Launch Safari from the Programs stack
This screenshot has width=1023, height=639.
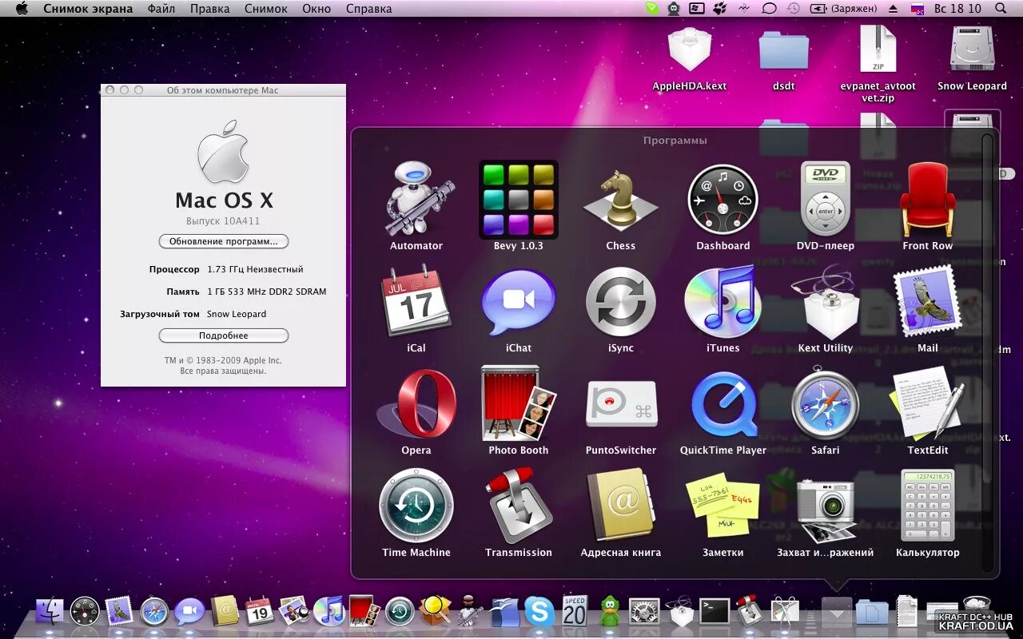[x=826, y=404]
